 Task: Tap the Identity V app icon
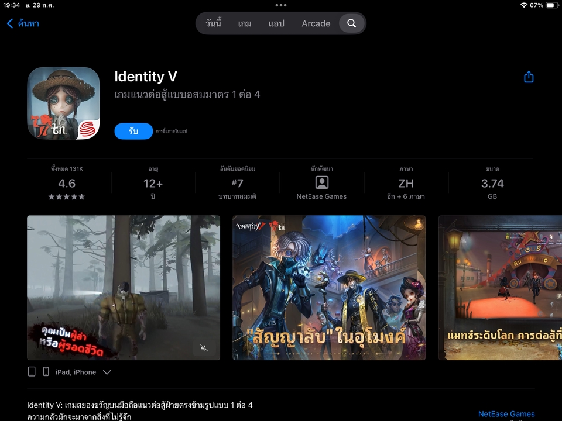(x=63, y=103)
